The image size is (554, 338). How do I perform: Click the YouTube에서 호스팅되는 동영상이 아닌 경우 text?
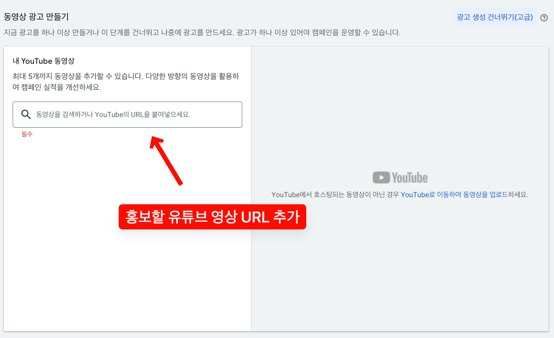(335, 195)
